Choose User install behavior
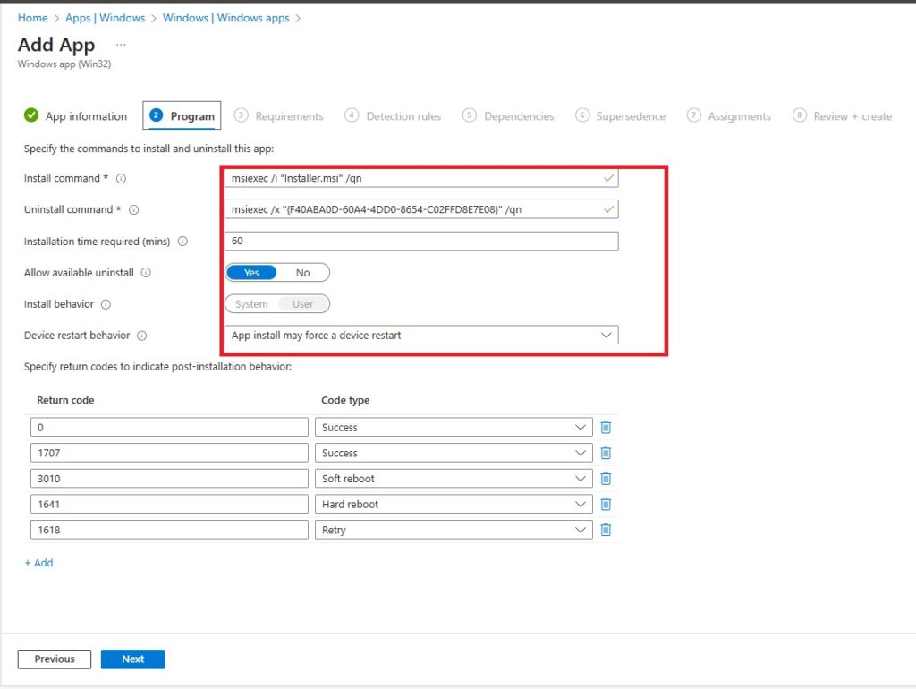This screenshot has height=689, width=916. pos(302,304)
